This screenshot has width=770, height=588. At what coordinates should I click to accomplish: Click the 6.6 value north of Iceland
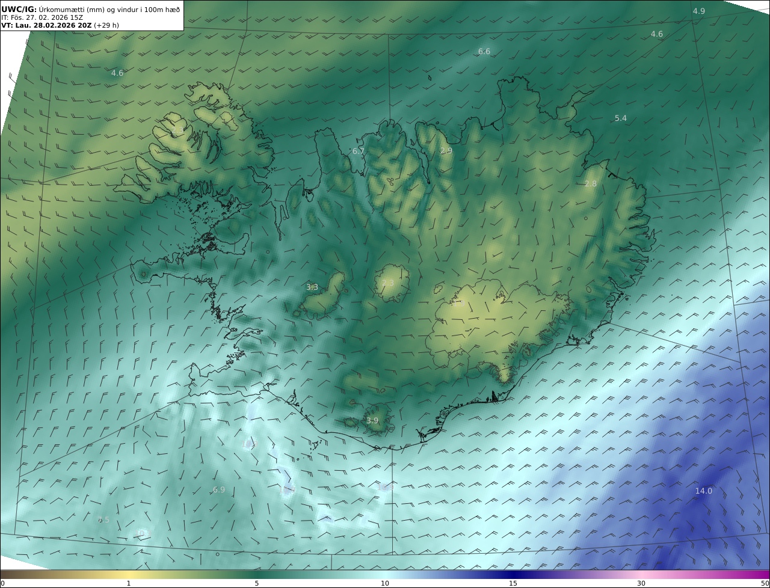484,52
